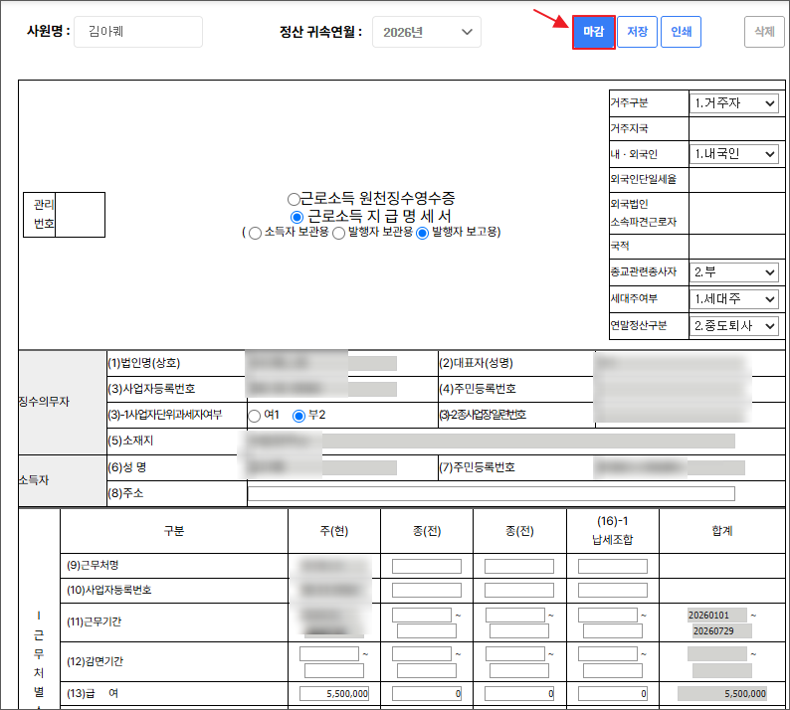Click 합계 근무기간 end value 20260729

(722, 630)
